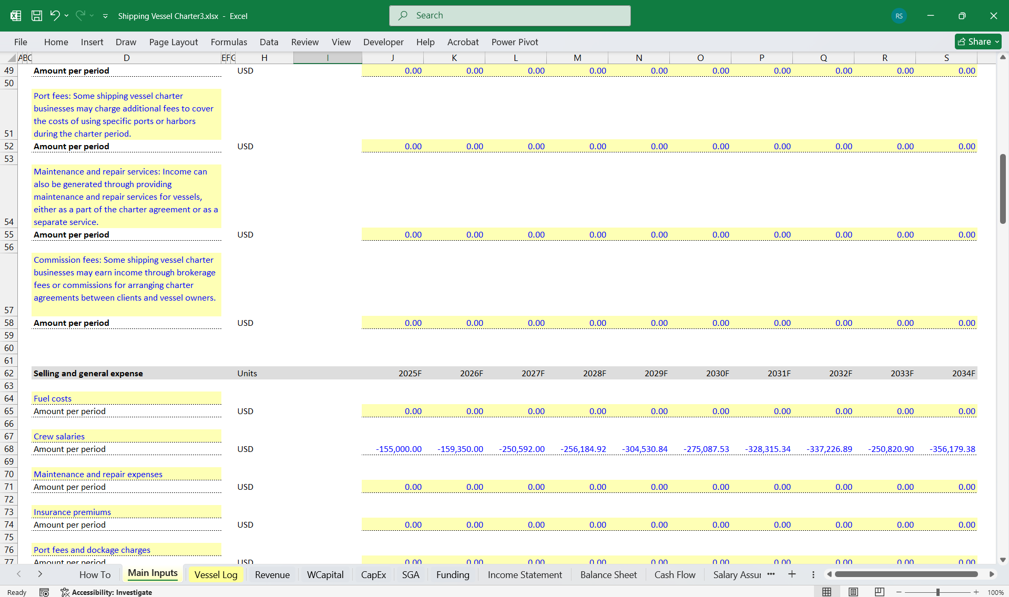
Task: Click into the Search box
Action: 509,16
